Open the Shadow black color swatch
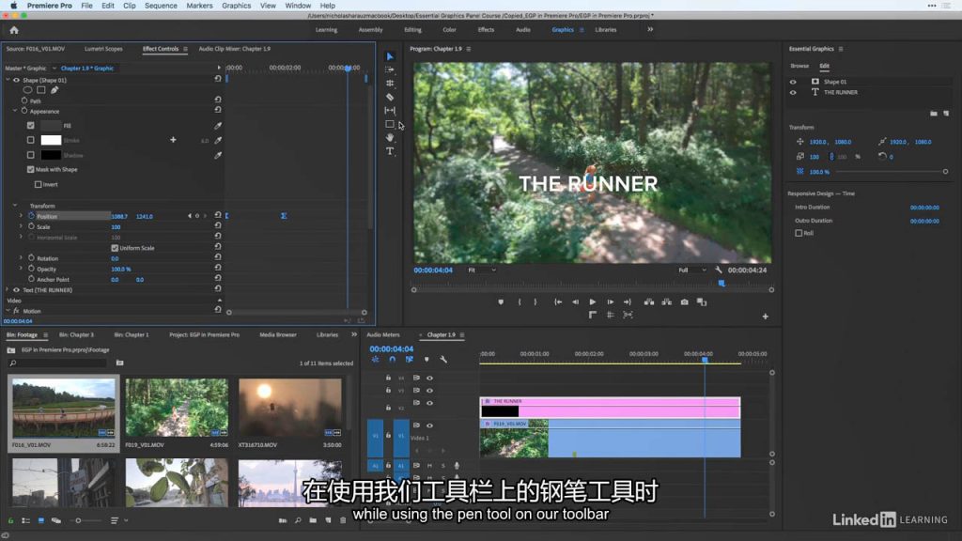 pyautogui.click(x=51, y=155)
